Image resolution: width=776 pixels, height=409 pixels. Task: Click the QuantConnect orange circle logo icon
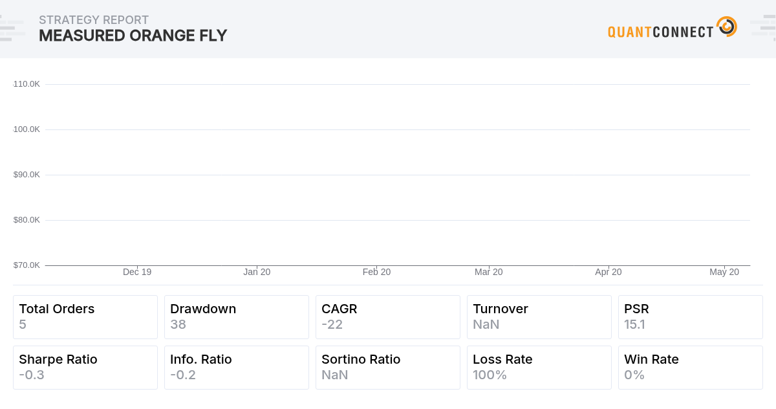click(727, 27)
